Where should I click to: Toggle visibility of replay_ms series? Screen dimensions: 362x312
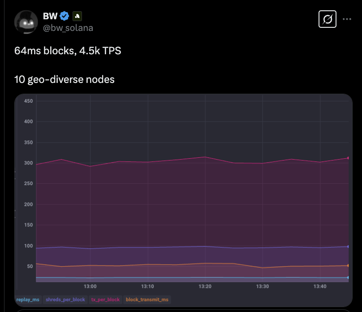(28, 299)
